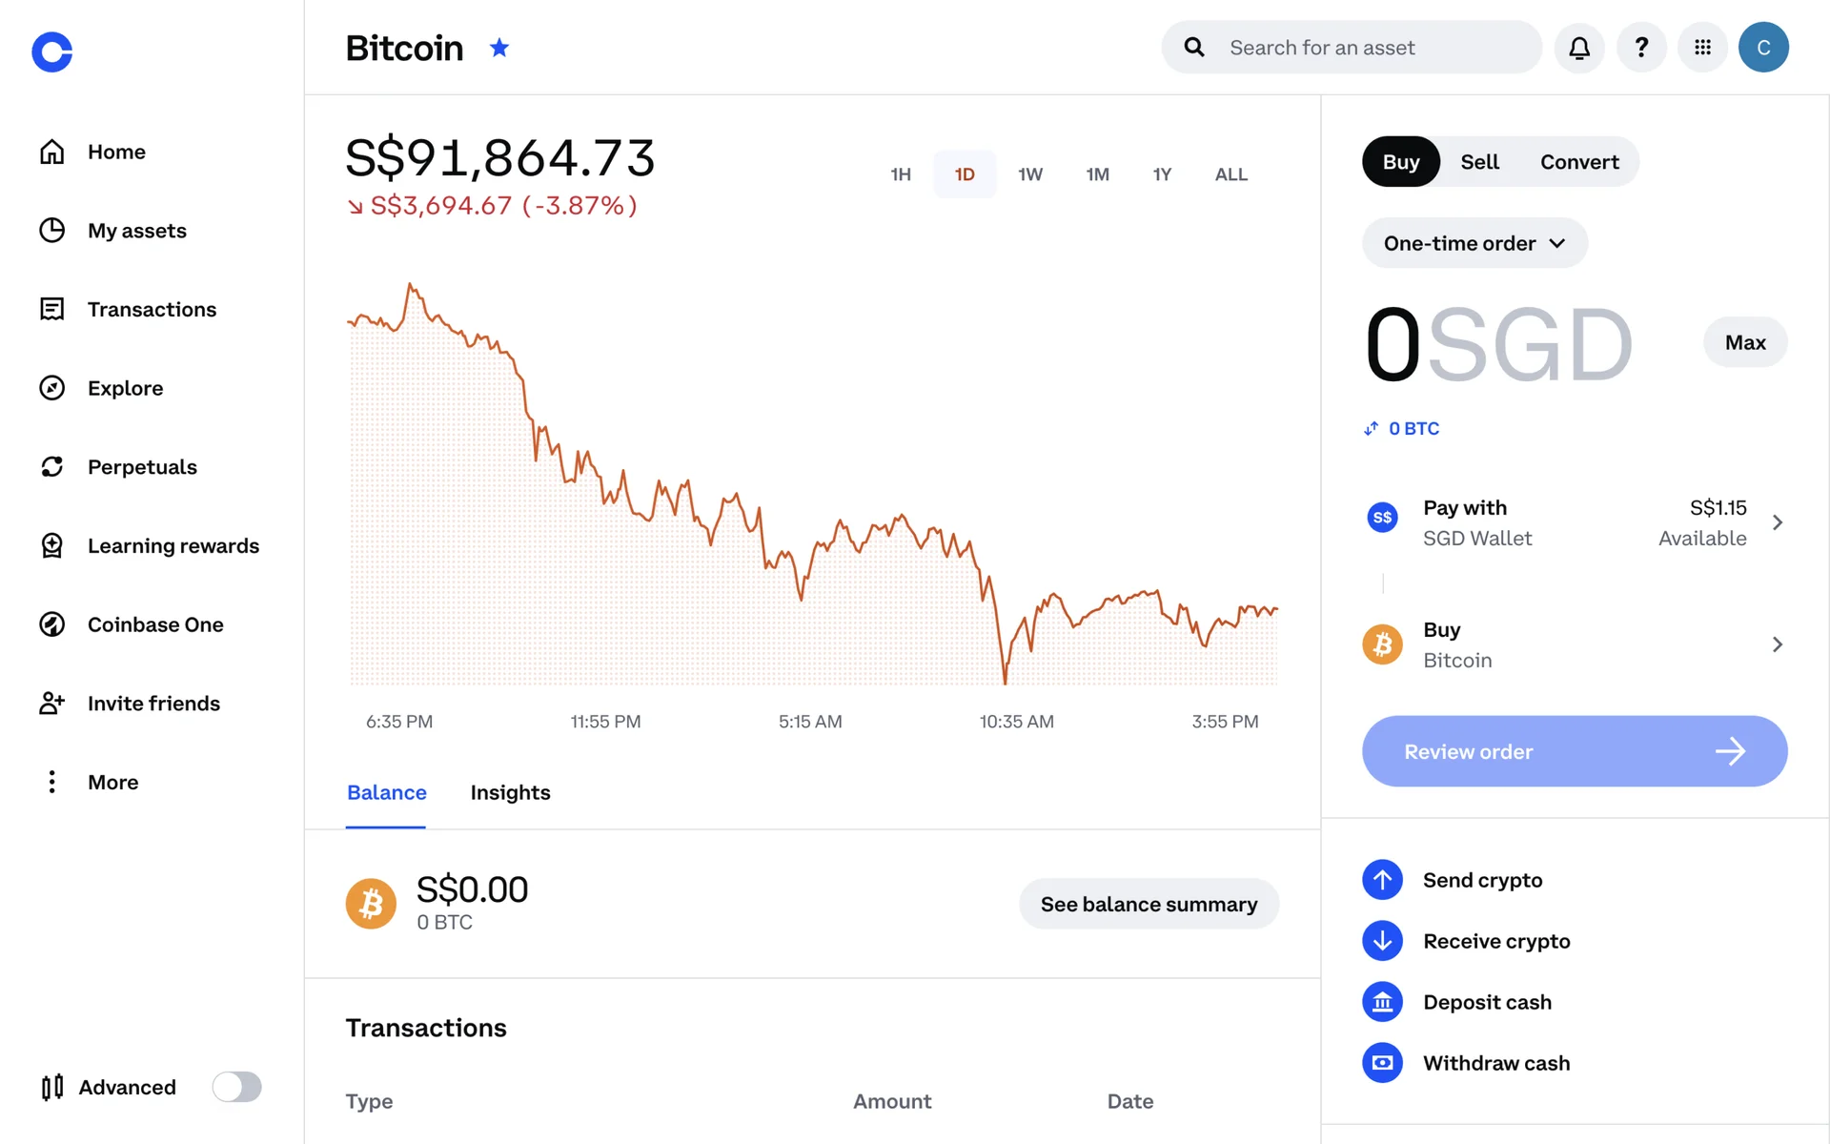Enable the Advanced trading toggle
1830x1144 pixels.
[x=236, y=1087]
